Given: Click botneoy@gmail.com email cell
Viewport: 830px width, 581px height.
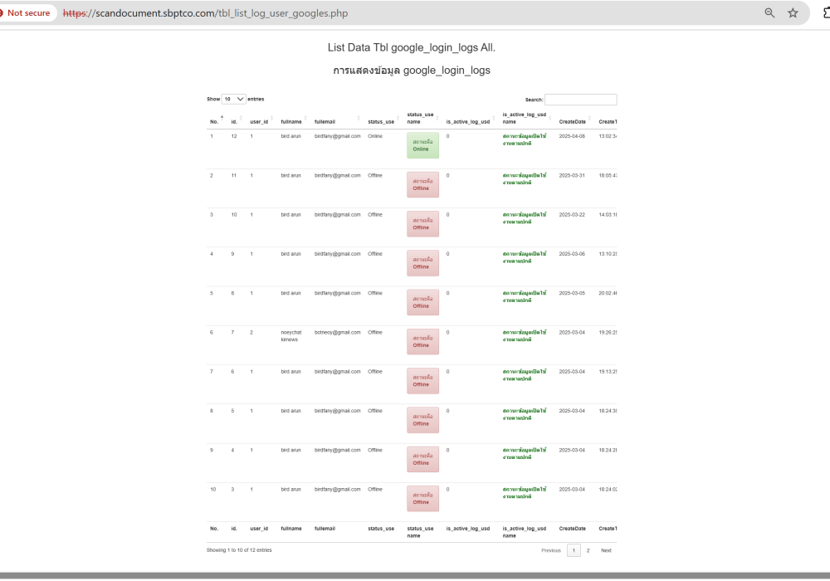Looking at the screenshot, I should pyautogui.click(x=337, y=332).
